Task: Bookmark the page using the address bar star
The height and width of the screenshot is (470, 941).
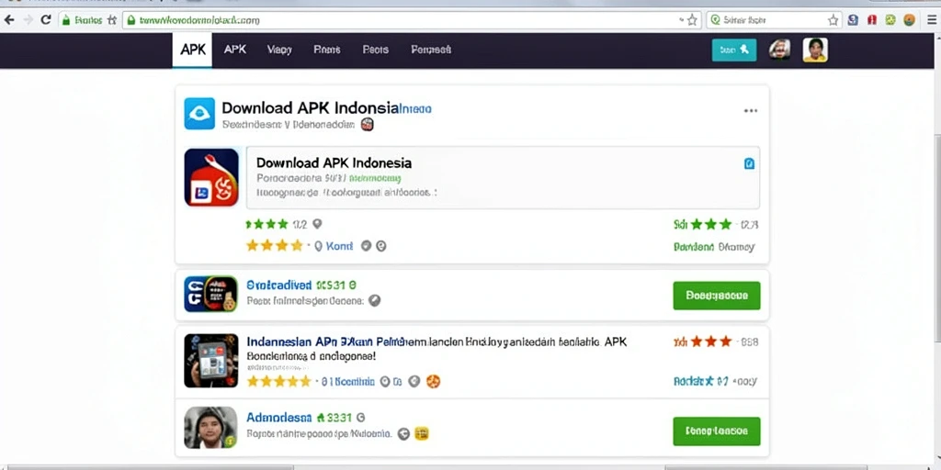Action: point(692,20)
